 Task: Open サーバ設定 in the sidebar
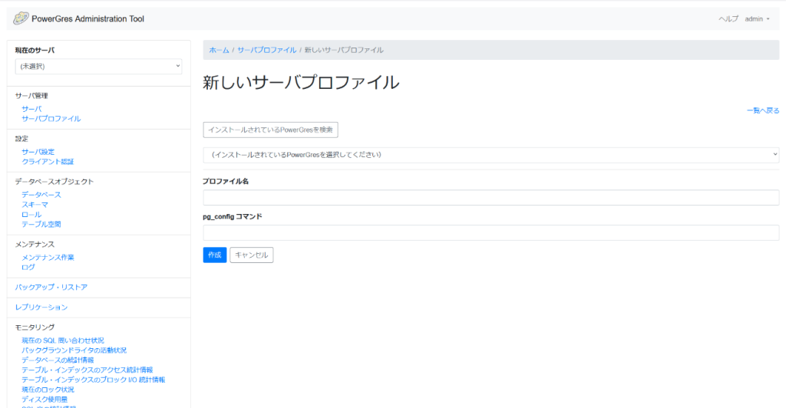tap(38, 152)
